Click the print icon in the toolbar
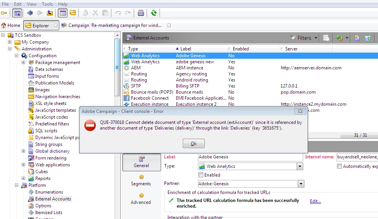 [141, 13]
